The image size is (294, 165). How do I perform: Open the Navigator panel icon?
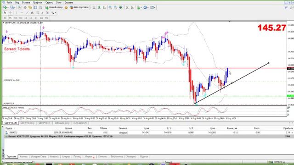click(30, 7)
